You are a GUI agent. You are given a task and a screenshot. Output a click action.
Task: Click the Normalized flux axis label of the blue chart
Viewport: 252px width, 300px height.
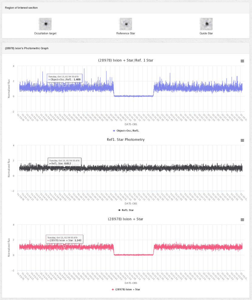9,89
